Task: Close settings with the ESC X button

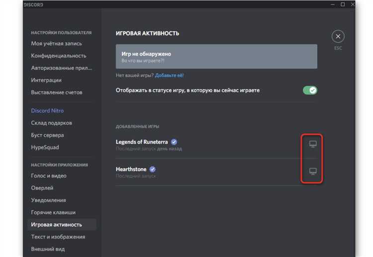Action: point(338,36)
